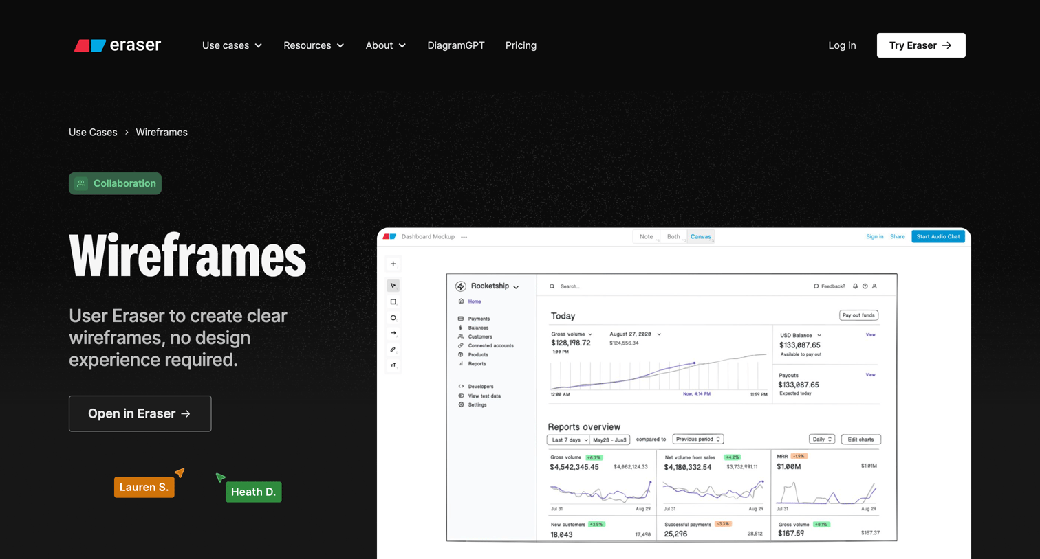The width and height of the screenshot is (1040, 559).
Task: Go to DiagramGPT page
Action: pyautogui.click(x=456, y=45)
